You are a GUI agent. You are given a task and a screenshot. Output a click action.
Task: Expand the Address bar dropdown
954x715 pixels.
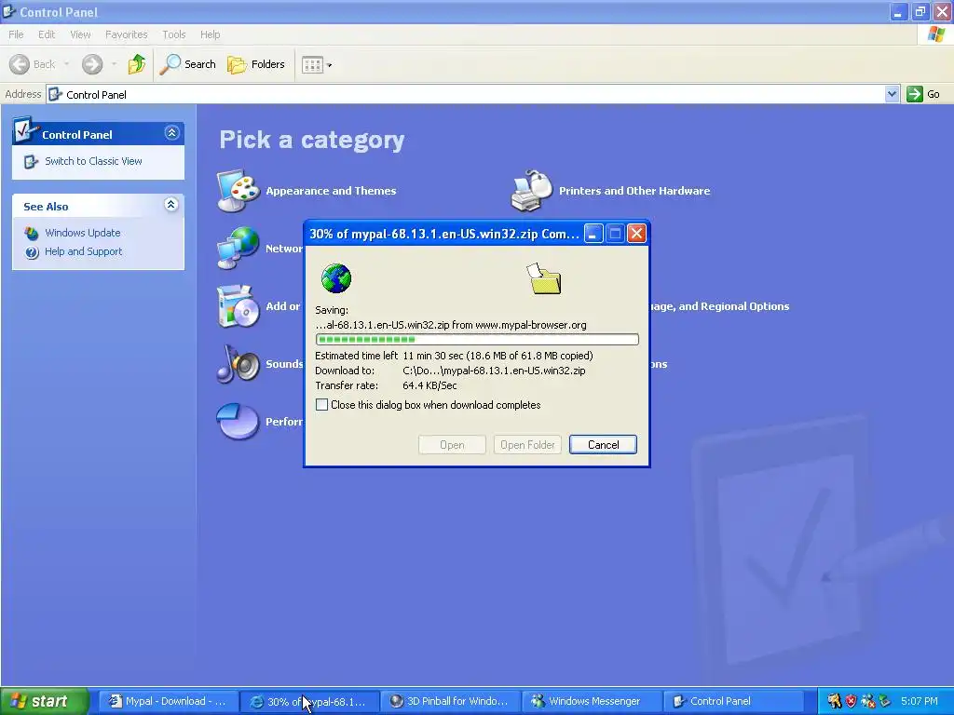coord(892,94)
